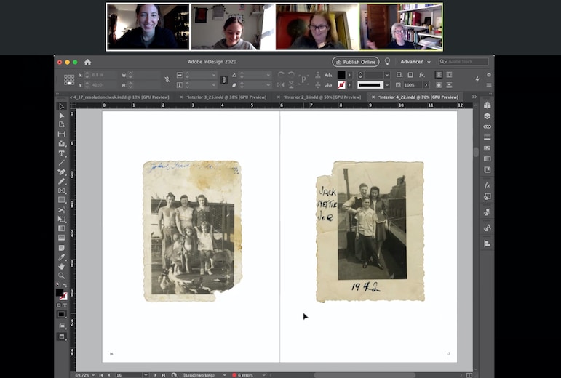Open the Advanced workspace dropdown

pos(415,62)
